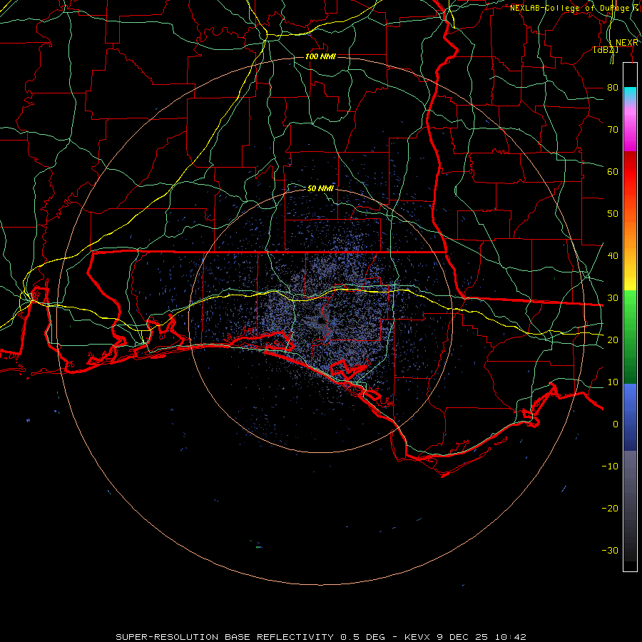The image size is (642, 642).
Task: Select the -30 dBZ scale label
Action: tap(610, 550)
